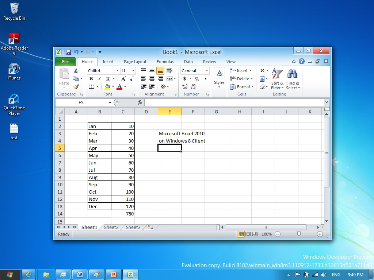Click the Wrap Text icon

169,70
